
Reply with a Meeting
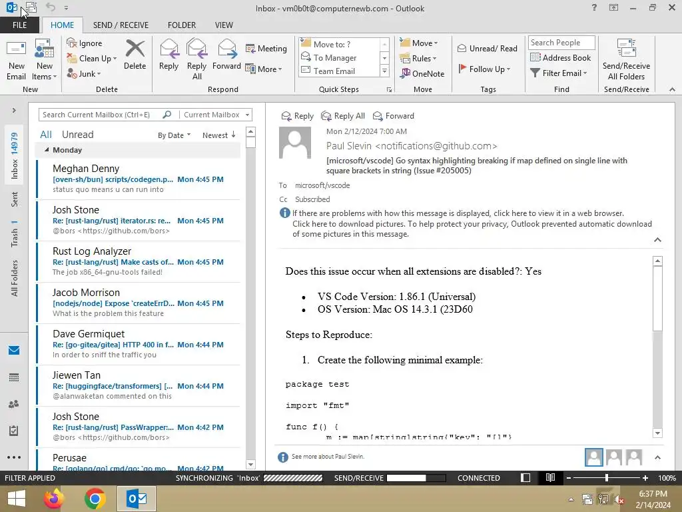point(266,48)
